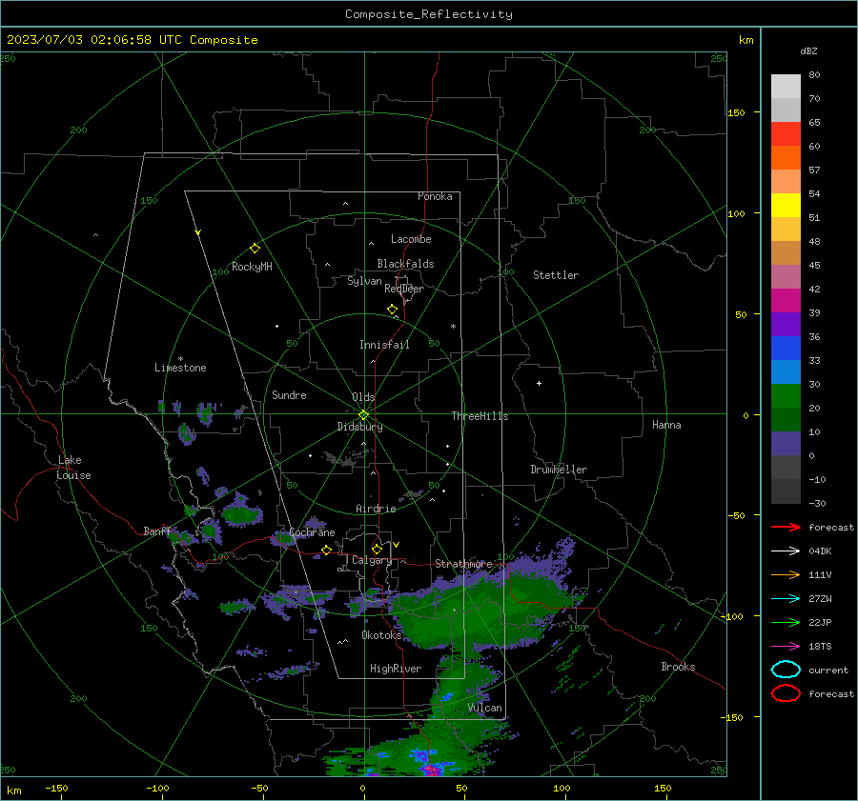This screenshot has width=858, height=801.
Task: Click the green 22JP arrow icon
Action: (x=786, y=622)
